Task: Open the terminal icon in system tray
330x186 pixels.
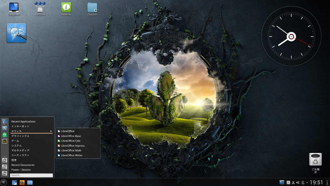Action: click(282, 182)
